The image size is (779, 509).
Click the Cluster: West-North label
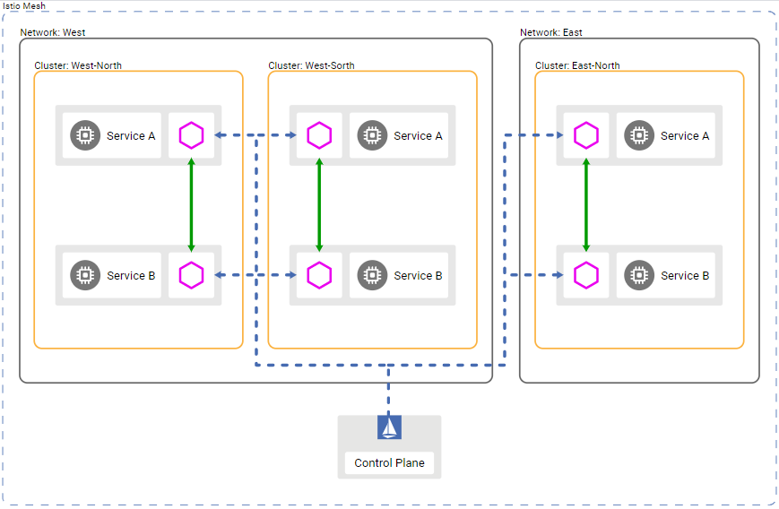coord(78,65)
